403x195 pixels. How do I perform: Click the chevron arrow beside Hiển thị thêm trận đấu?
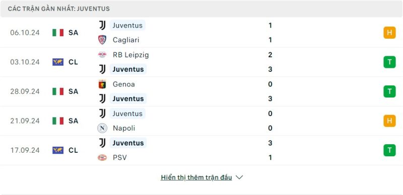coord(239,177)
